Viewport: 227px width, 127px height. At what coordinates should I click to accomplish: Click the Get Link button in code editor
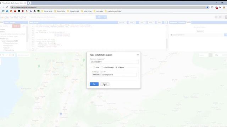click(122, 23)
